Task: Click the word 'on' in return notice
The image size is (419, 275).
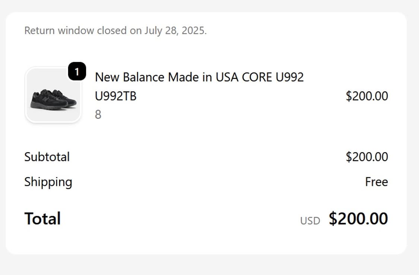Action: coord(135,30)
